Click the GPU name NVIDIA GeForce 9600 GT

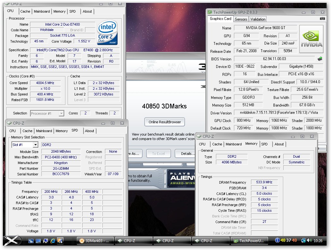coord(266,28)
